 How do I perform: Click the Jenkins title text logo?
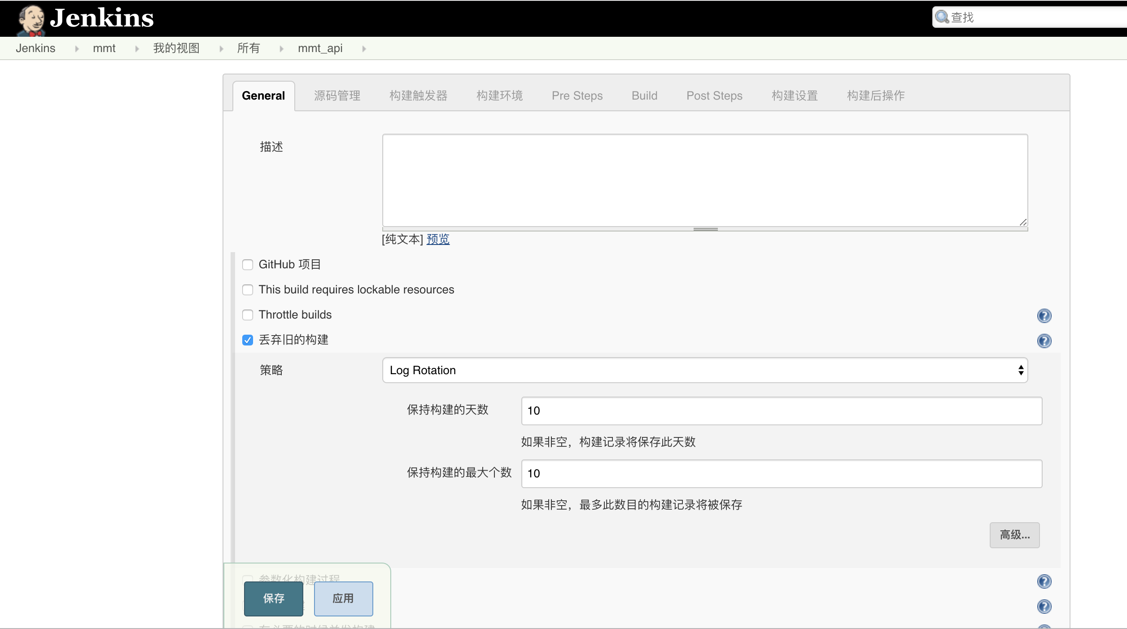pyautogui.click(x=102, y=18)
